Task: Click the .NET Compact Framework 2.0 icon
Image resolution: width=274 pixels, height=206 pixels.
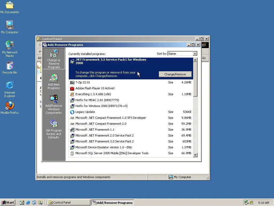Action: tap(72, 124)
